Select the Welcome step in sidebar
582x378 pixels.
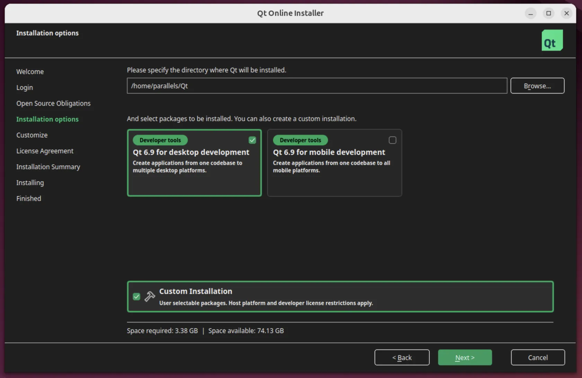(30, 72)
